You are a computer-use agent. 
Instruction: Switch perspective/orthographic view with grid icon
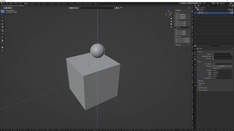171,27
